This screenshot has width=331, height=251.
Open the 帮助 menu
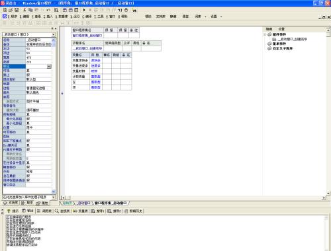[x=122, y=17]
